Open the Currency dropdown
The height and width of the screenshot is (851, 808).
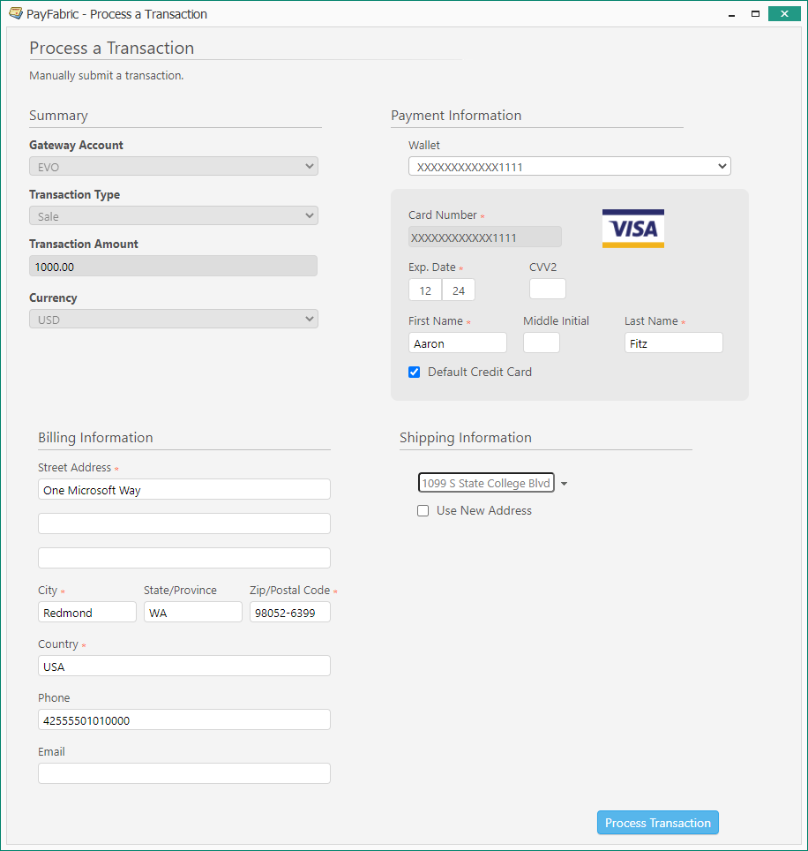pyautogui.click(x=173, y=320)
